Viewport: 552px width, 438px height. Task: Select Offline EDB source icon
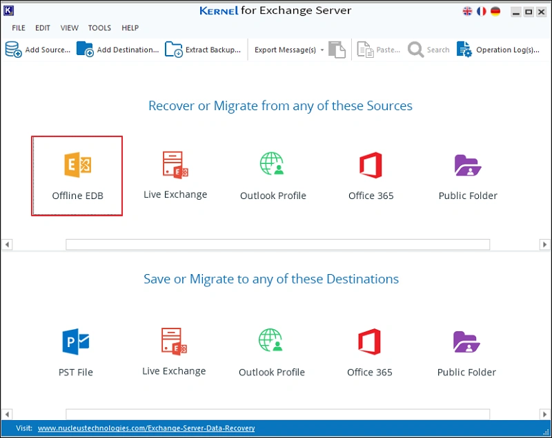[x=77, y=165]
